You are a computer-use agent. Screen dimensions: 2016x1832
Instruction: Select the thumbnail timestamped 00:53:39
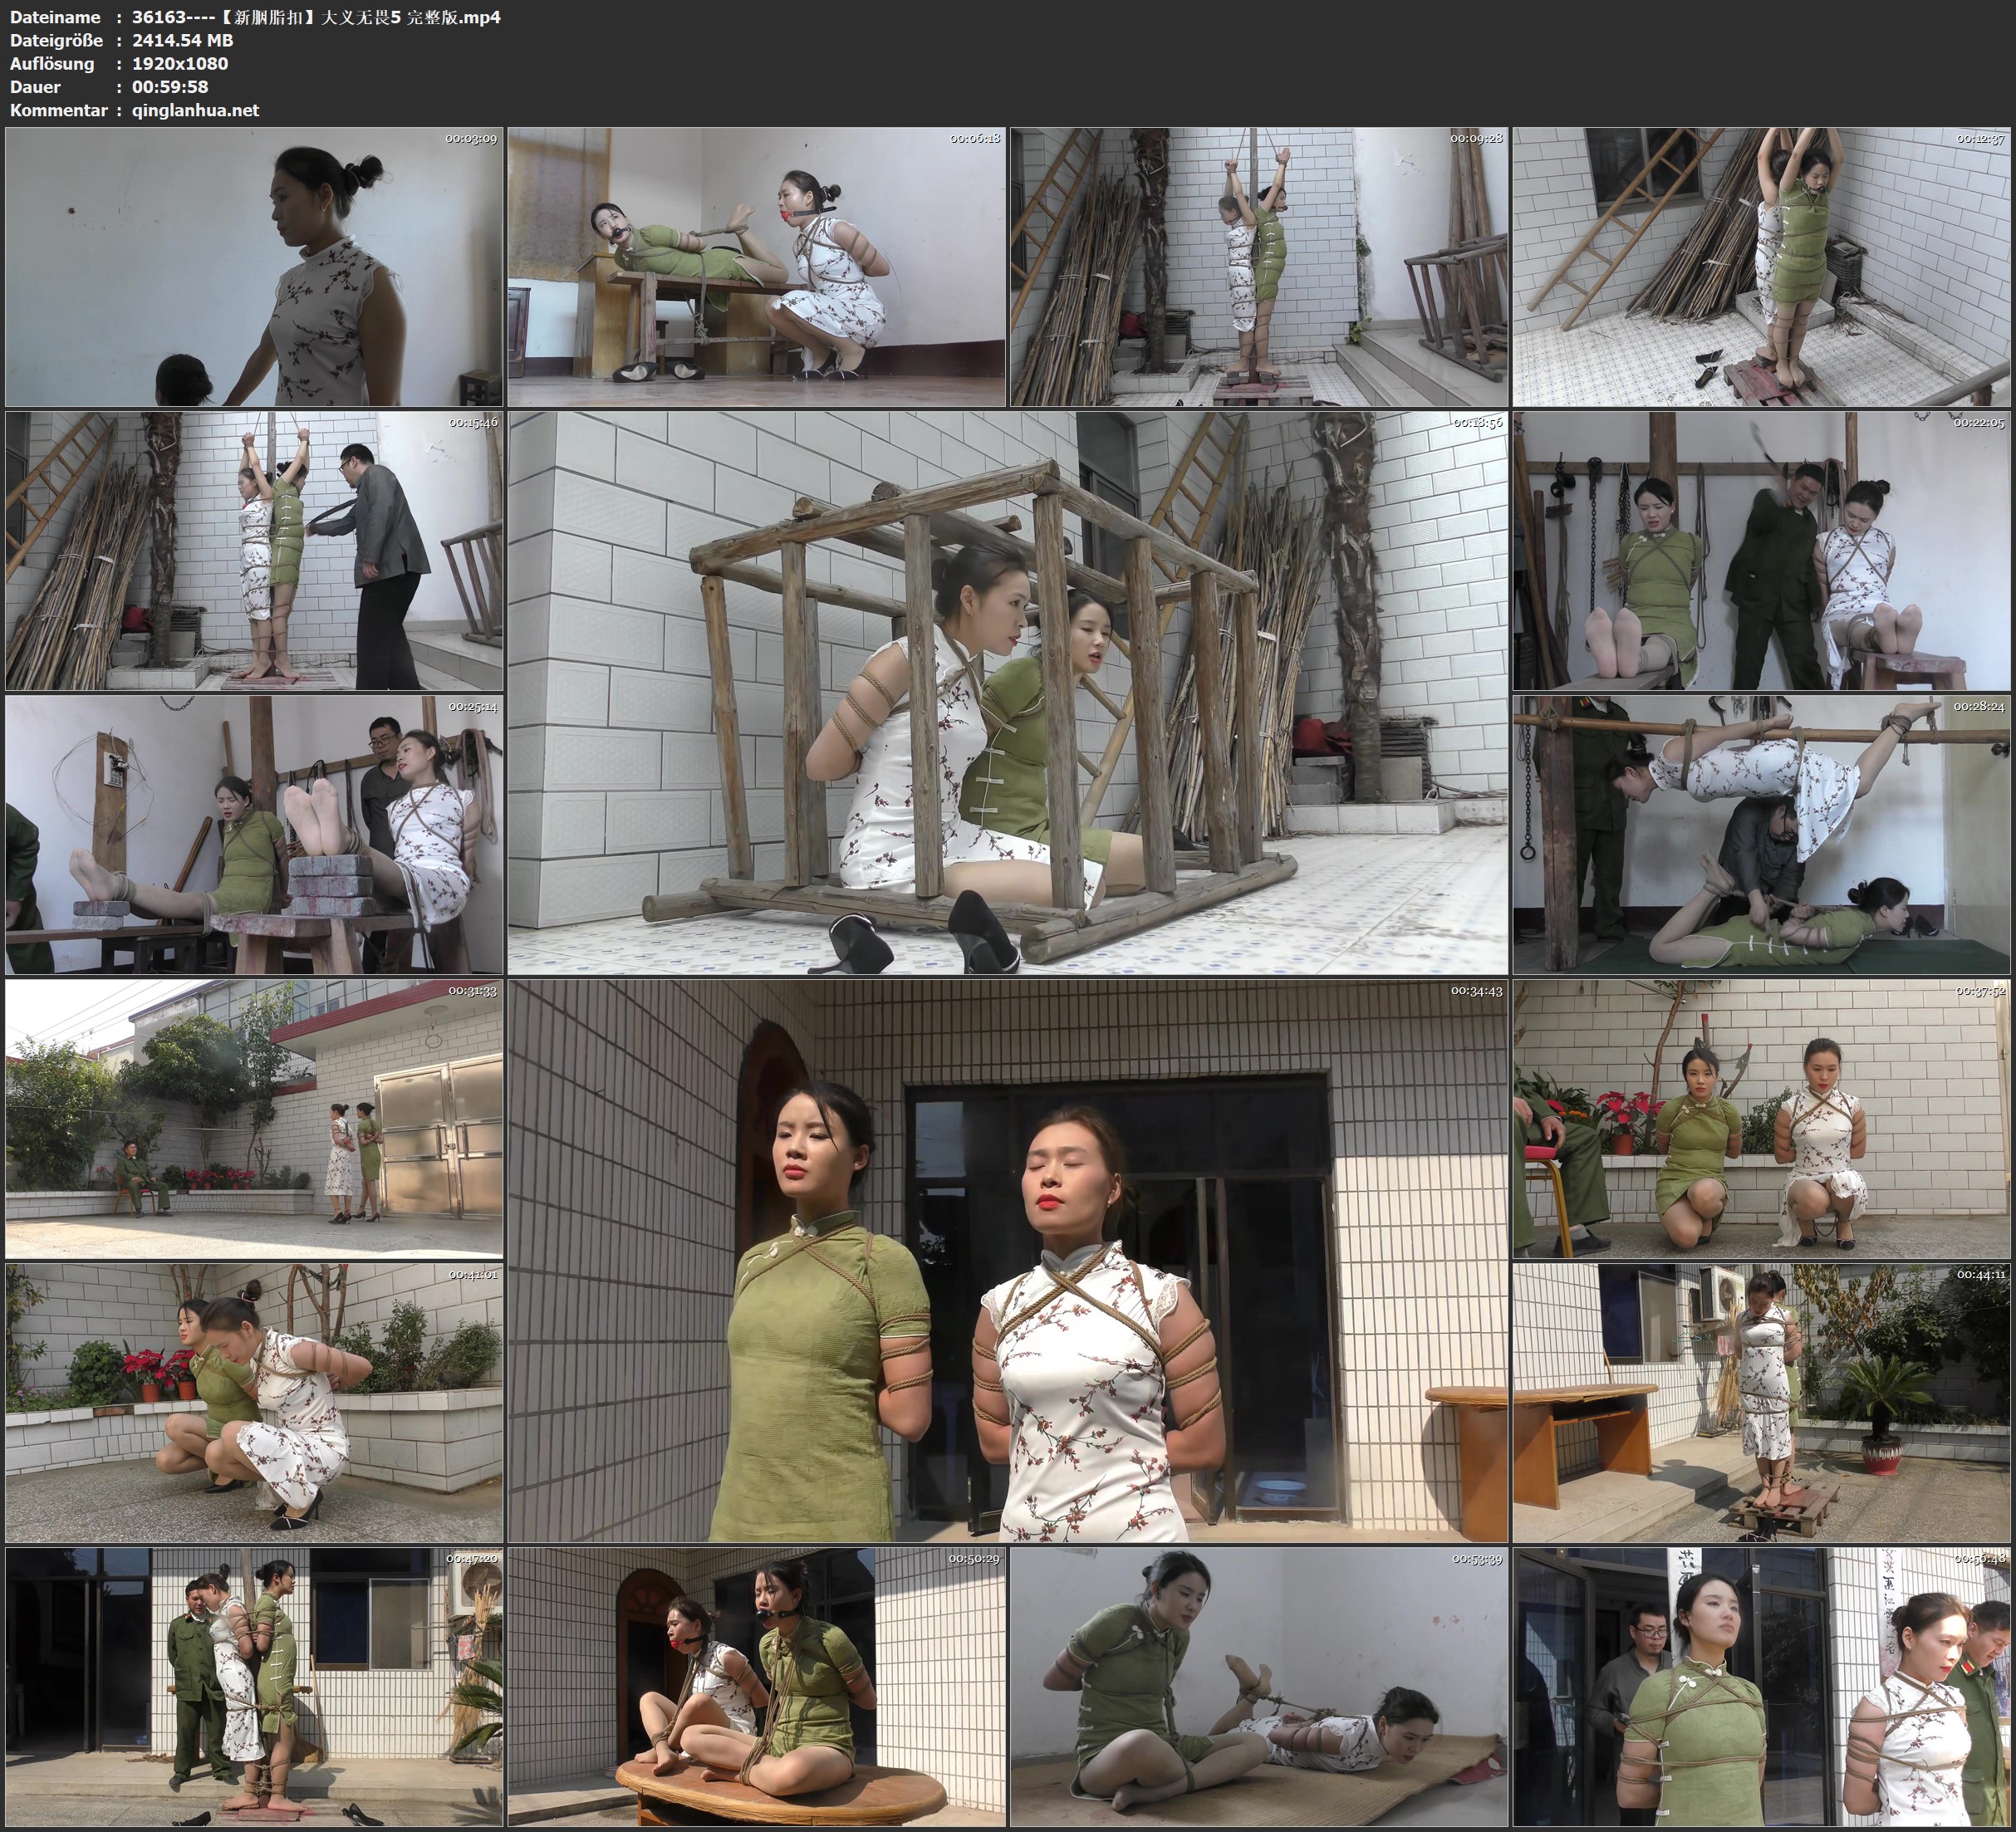click(1258, 1687)
